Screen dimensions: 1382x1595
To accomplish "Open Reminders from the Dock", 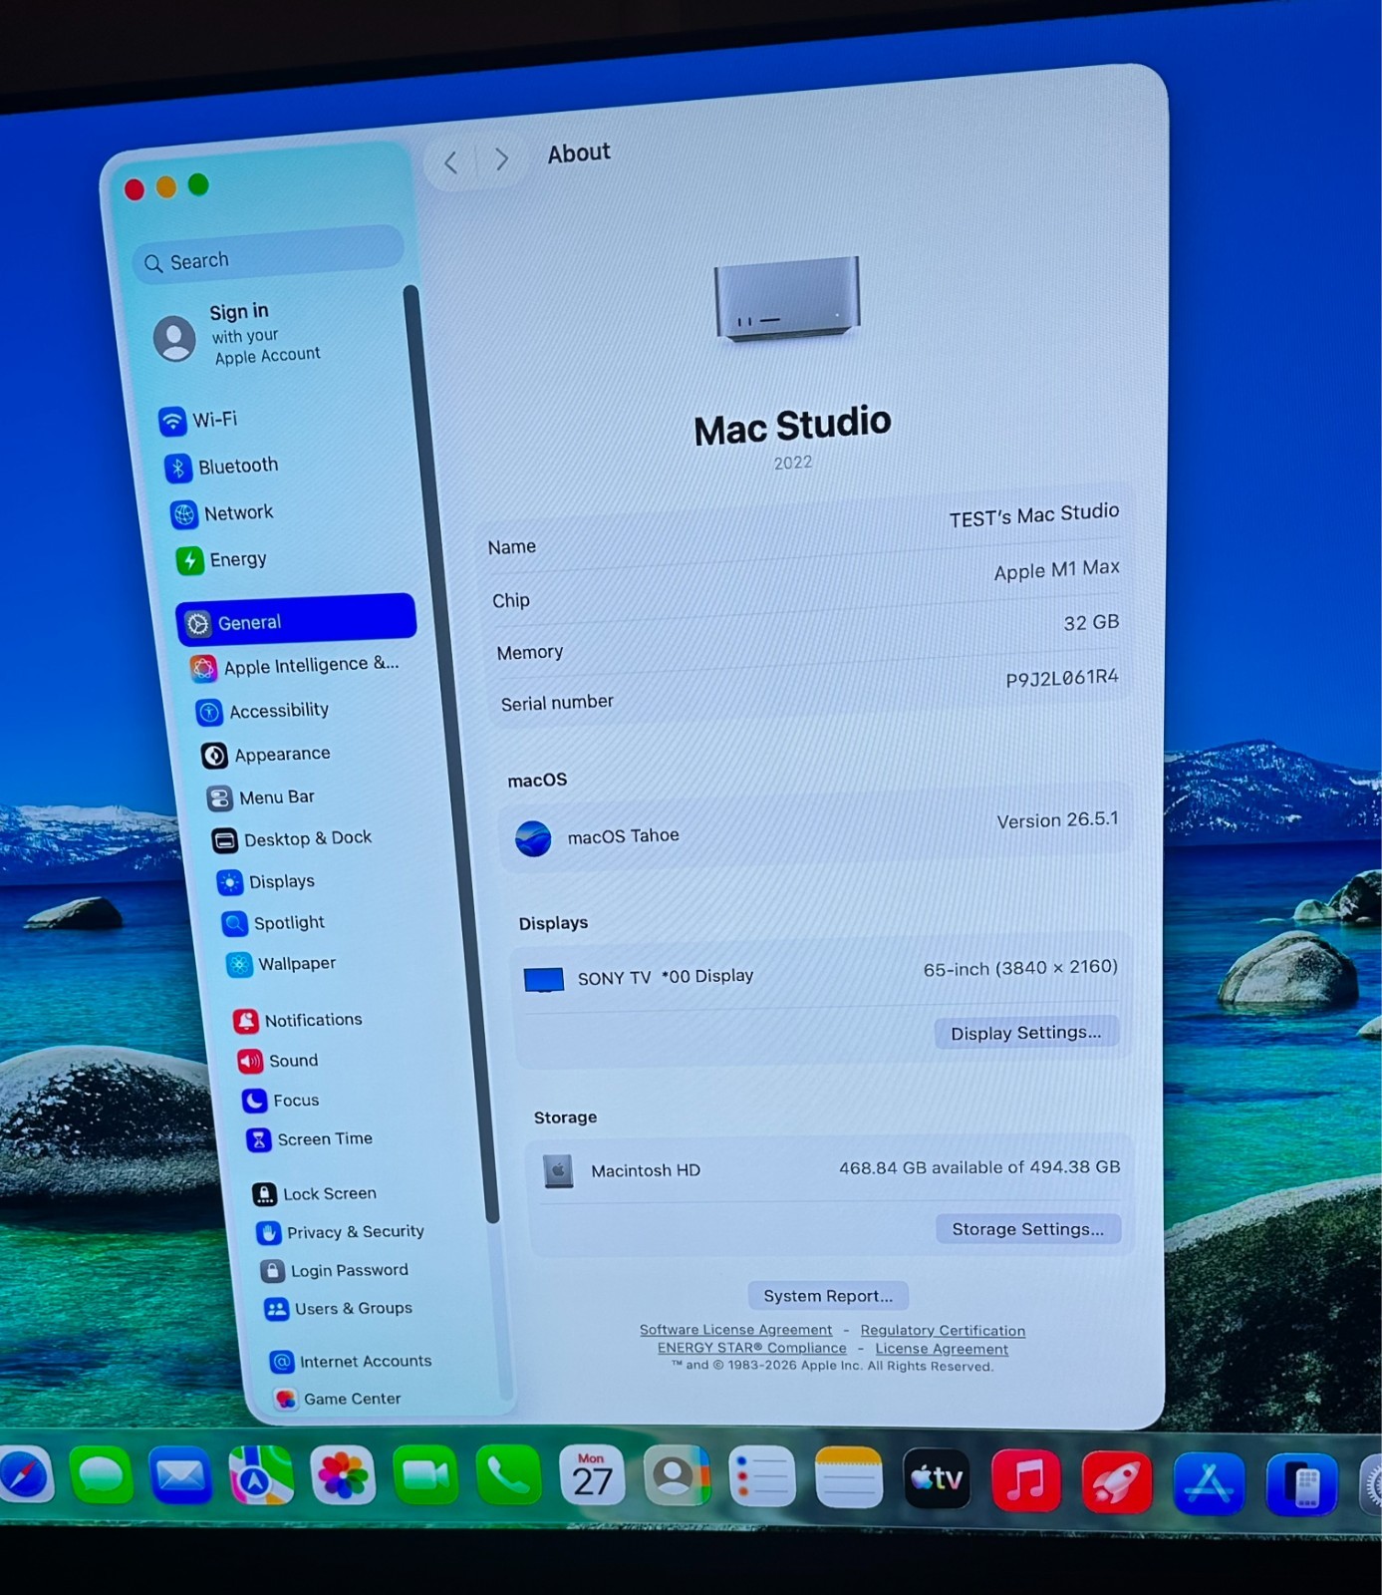I will pos(762,1477).
